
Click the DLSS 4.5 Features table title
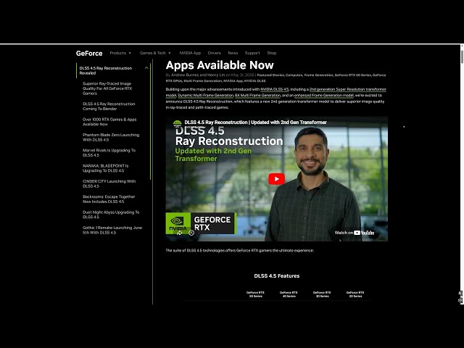pyautogui.click(x=277, y=275)
